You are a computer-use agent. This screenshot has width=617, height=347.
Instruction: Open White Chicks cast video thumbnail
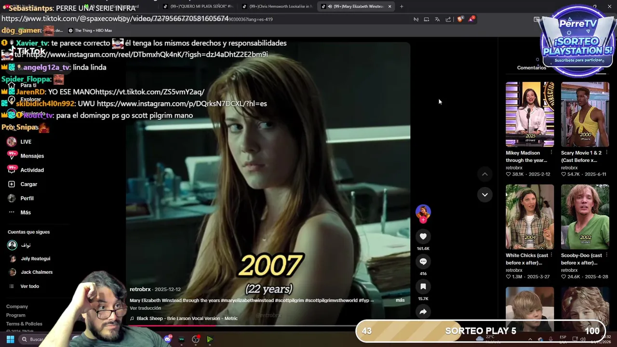(x=530, y=217)
